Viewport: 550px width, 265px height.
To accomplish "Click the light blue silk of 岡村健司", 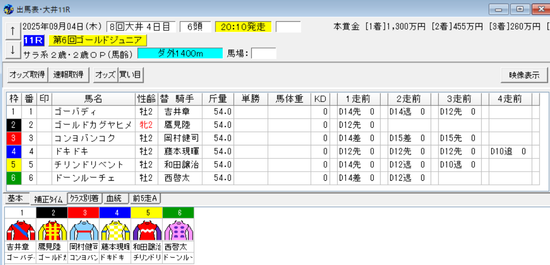I will [83, 230].
